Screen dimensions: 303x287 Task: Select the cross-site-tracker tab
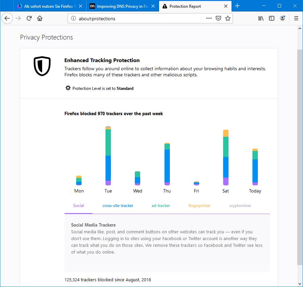[x=118, y=206]
